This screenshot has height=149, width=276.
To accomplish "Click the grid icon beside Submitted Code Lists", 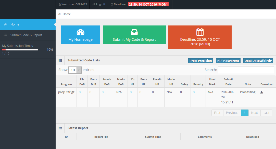I will coord(60,61).
